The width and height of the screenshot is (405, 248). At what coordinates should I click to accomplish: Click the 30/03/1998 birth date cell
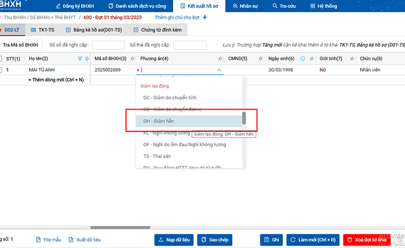click(x=280, y=70)
